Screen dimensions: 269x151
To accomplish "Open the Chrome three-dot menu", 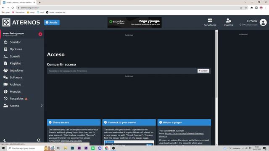I will pyautogui.click(x=266, y=8).
